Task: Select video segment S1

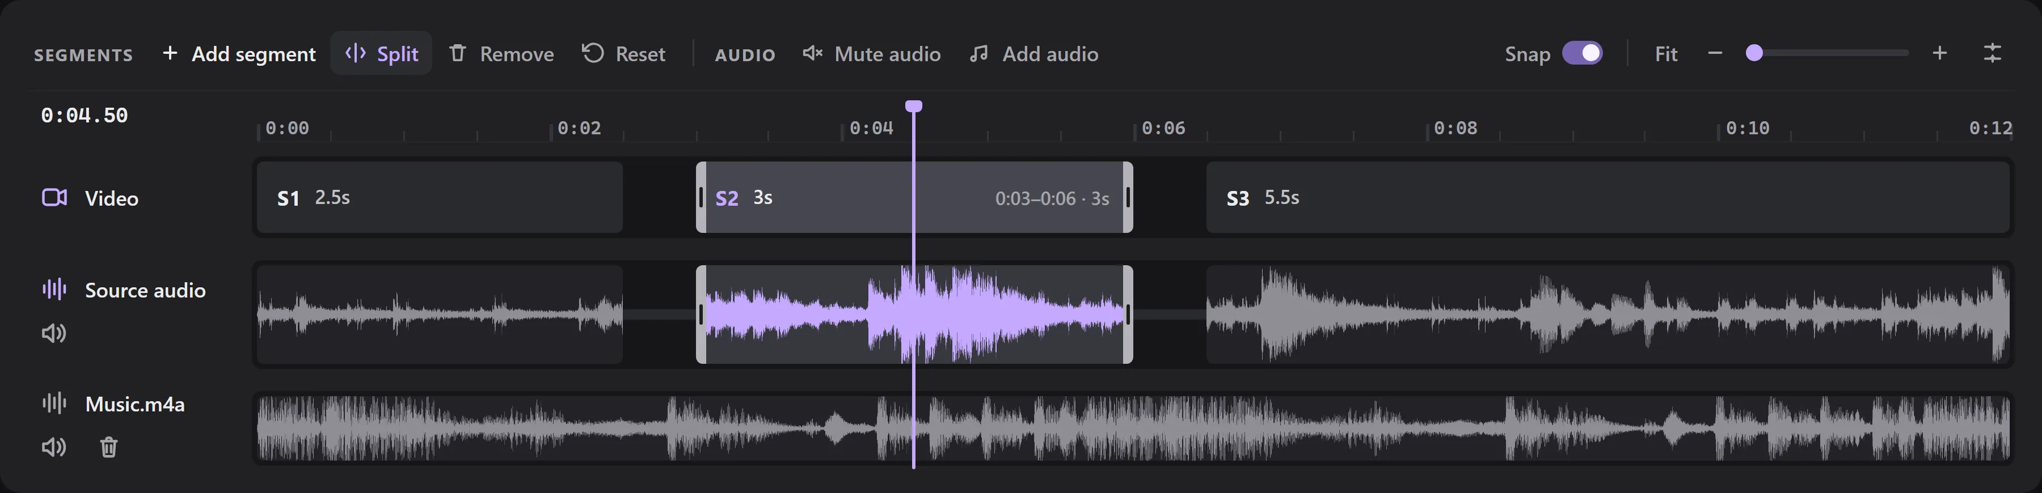Action: coord(439,197)
